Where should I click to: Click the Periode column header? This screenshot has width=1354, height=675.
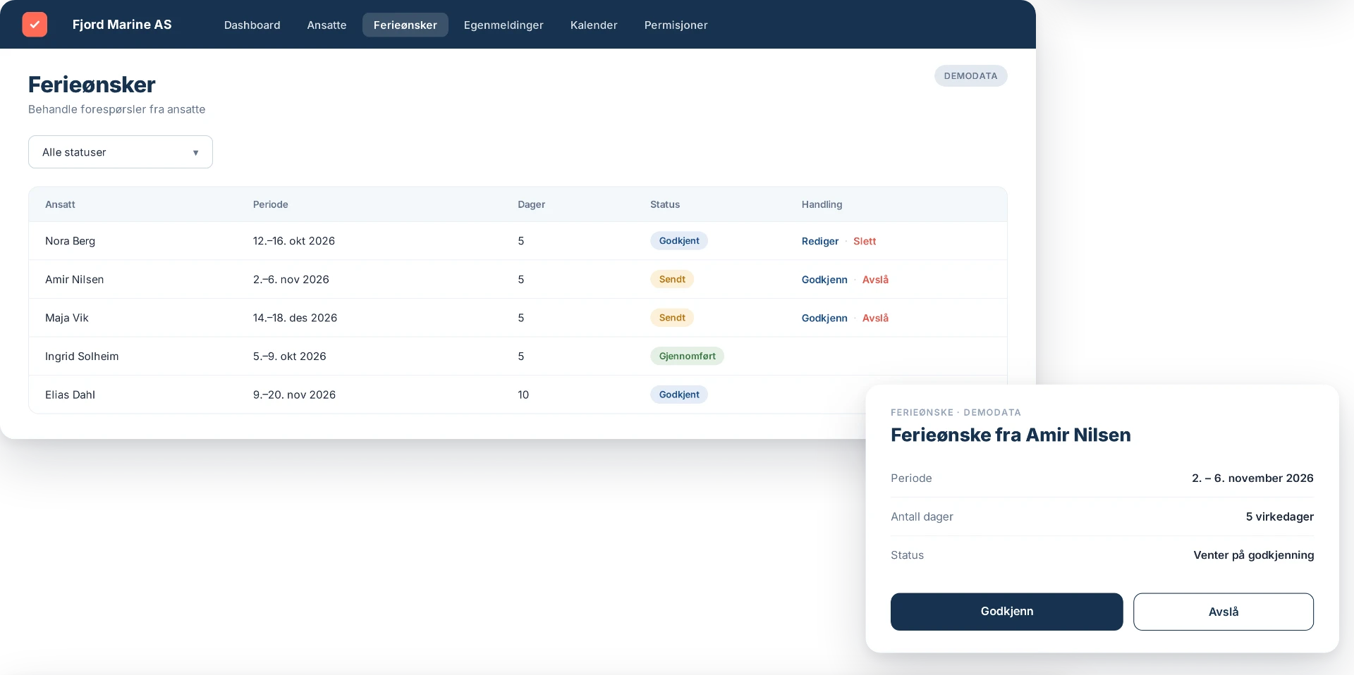pyautogui.click(x=270, y=204)
